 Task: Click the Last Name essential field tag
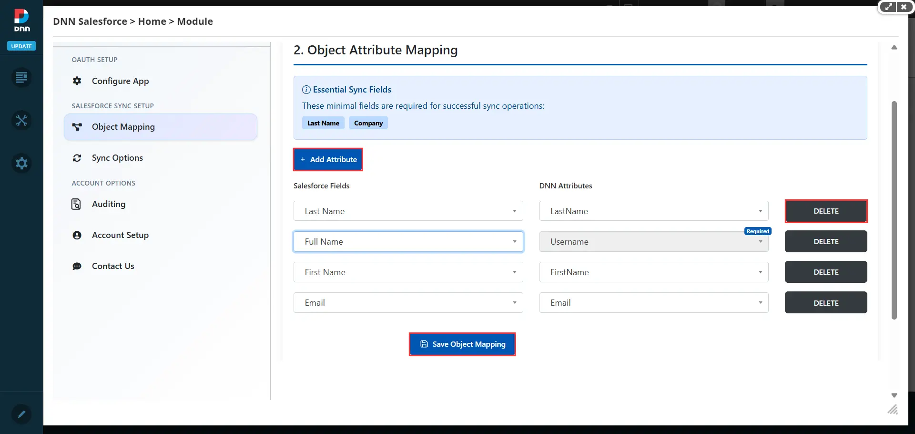323,123
